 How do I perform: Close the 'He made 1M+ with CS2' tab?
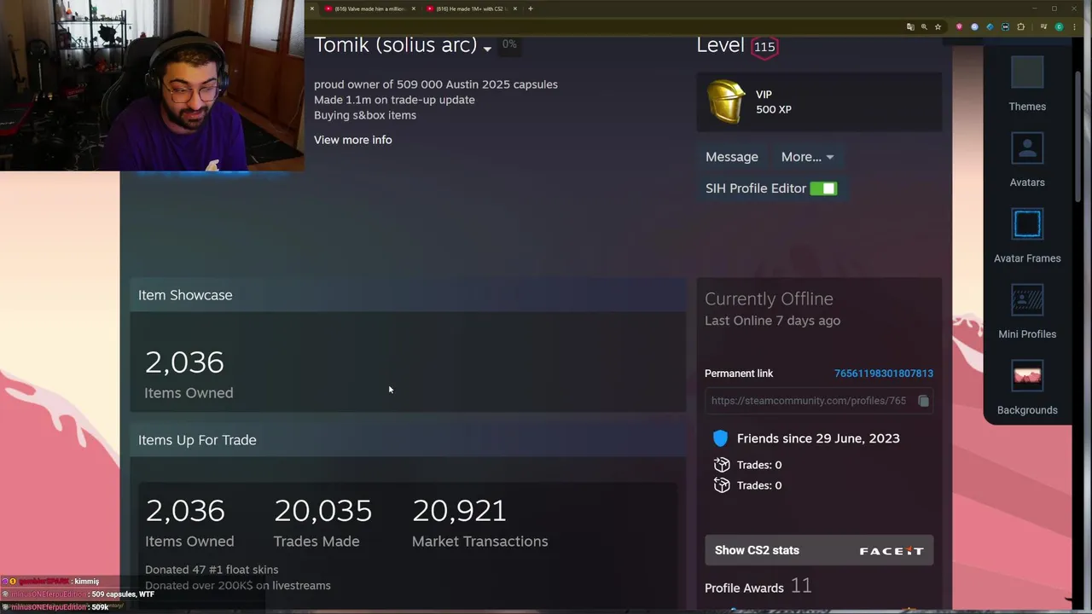515,9
